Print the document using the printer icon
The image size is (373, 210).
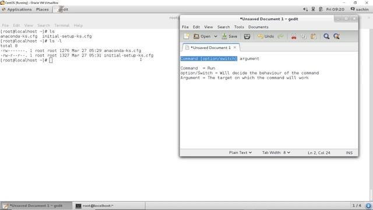pyautogui.click(x=247, y=36)
